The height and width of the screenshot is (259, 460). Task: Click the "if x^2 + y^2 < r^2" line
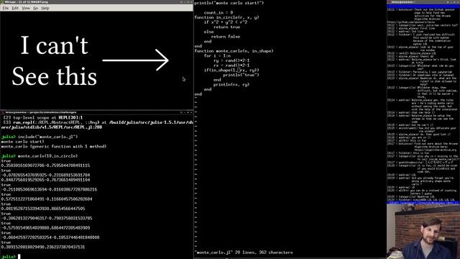pos(226,22)
